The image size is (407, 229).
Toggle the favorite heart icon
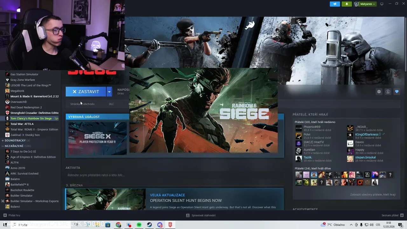coord(397,92)
